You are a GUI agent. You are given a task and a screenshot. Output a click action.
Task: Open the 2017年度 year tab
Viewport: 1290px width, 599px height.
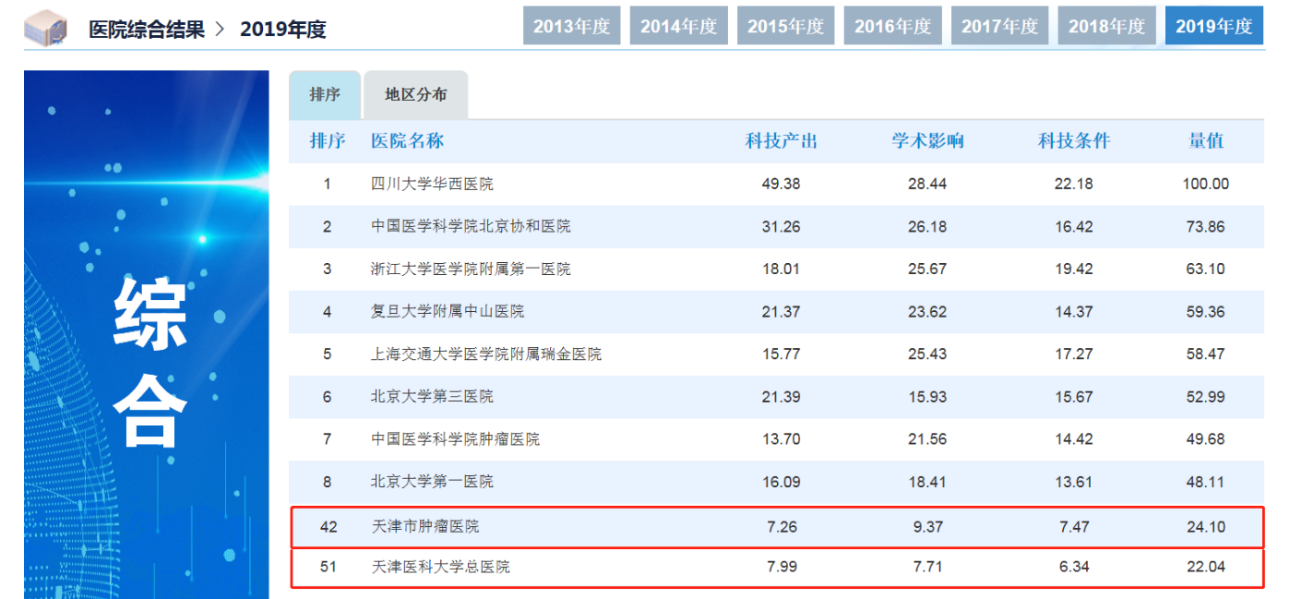tap(1000, 26)
